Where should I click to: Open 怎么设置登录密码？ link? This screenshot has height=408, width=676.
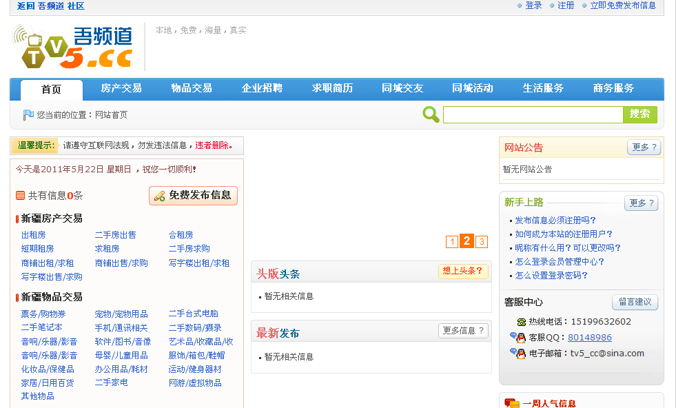(551, 276)
